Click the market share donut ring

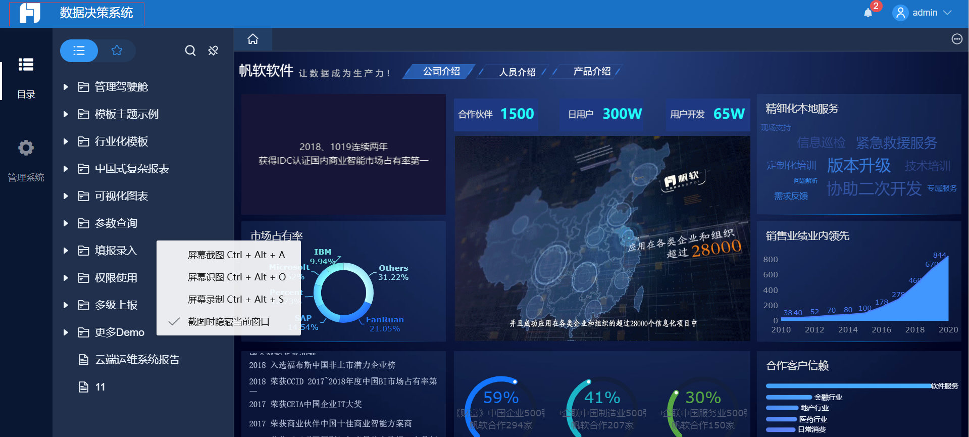coord(344,293)
